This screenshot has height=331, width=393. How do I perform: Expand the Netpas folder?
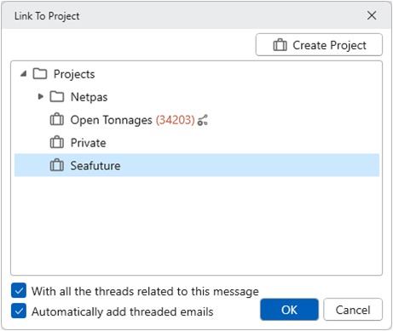(41, 97)
